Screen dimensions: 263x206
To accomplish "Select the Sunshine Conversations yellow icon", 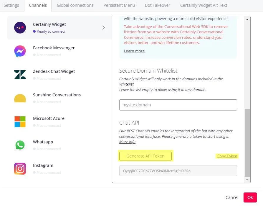I will click(20, 98).
